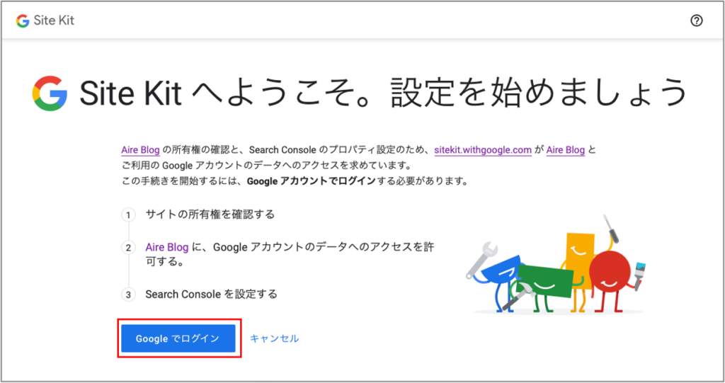Open the first Aire Blog link in the paragraph
The height and width of the screenshot is (383, 725).
141,150
